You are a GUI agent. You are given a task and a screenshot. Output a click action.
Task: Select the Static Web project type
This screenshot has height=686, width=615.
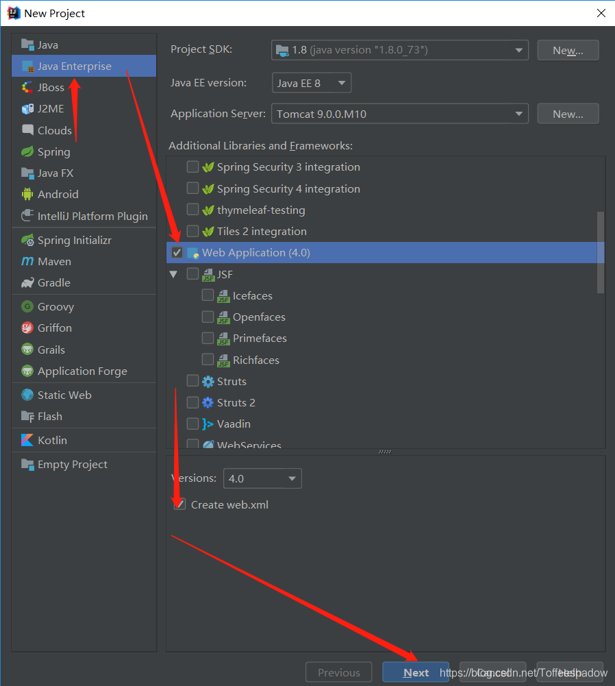pos(84,395)
